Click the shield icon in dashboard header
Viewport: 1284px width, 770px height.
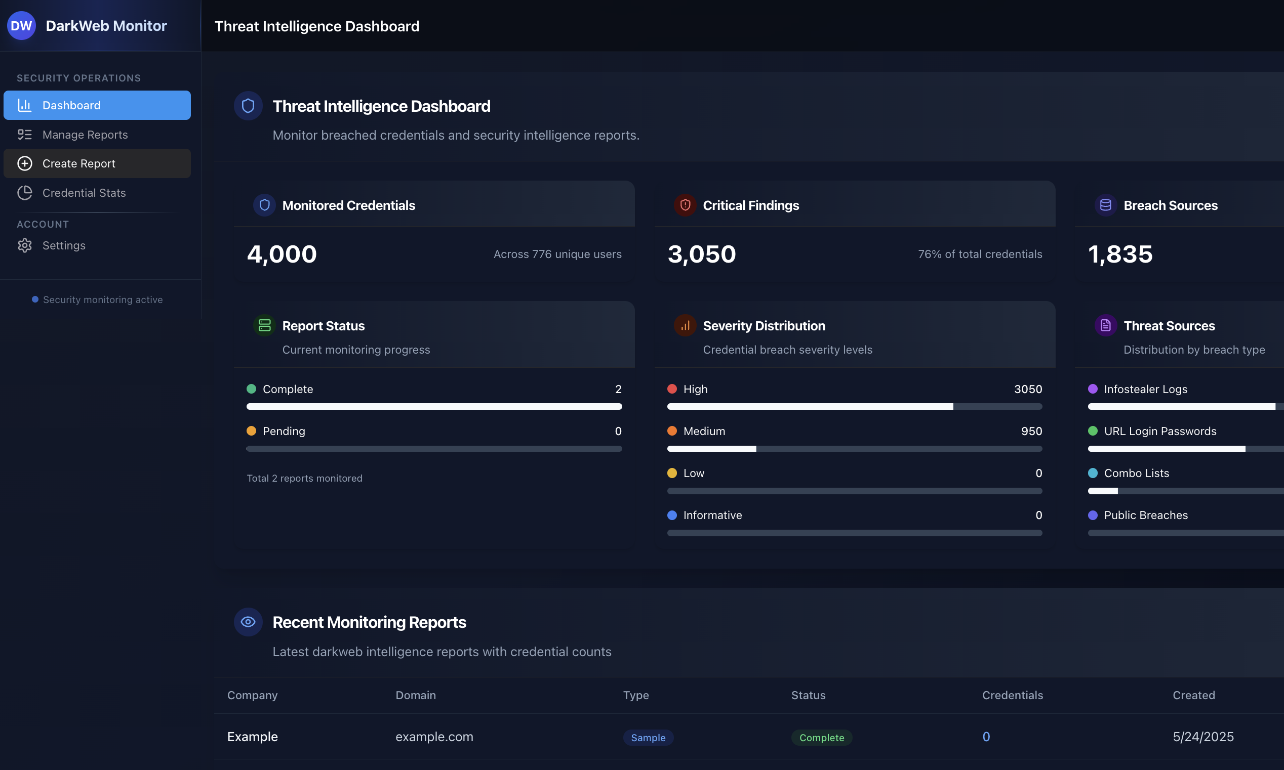click(248, 106)
